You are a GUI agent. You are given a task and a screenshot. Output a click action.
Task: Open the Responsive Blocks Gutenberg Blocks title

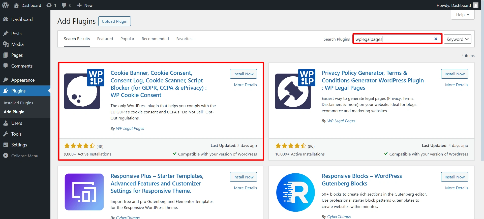[362, 180]
